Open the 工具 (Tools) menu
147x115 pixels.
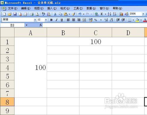pos(78,8)
